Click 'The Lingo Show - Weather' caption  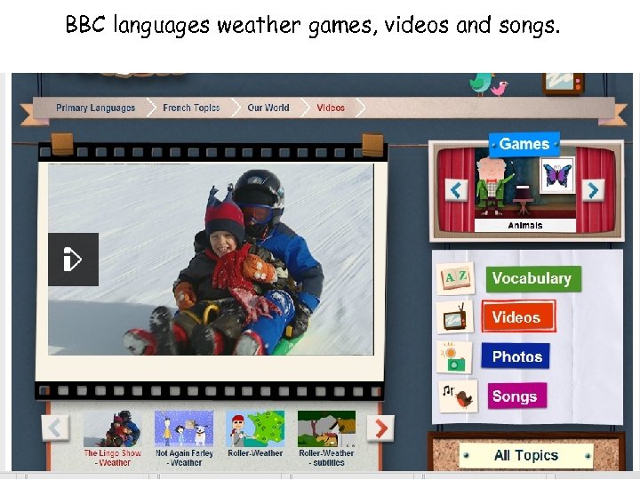click(x=113, y=458)
